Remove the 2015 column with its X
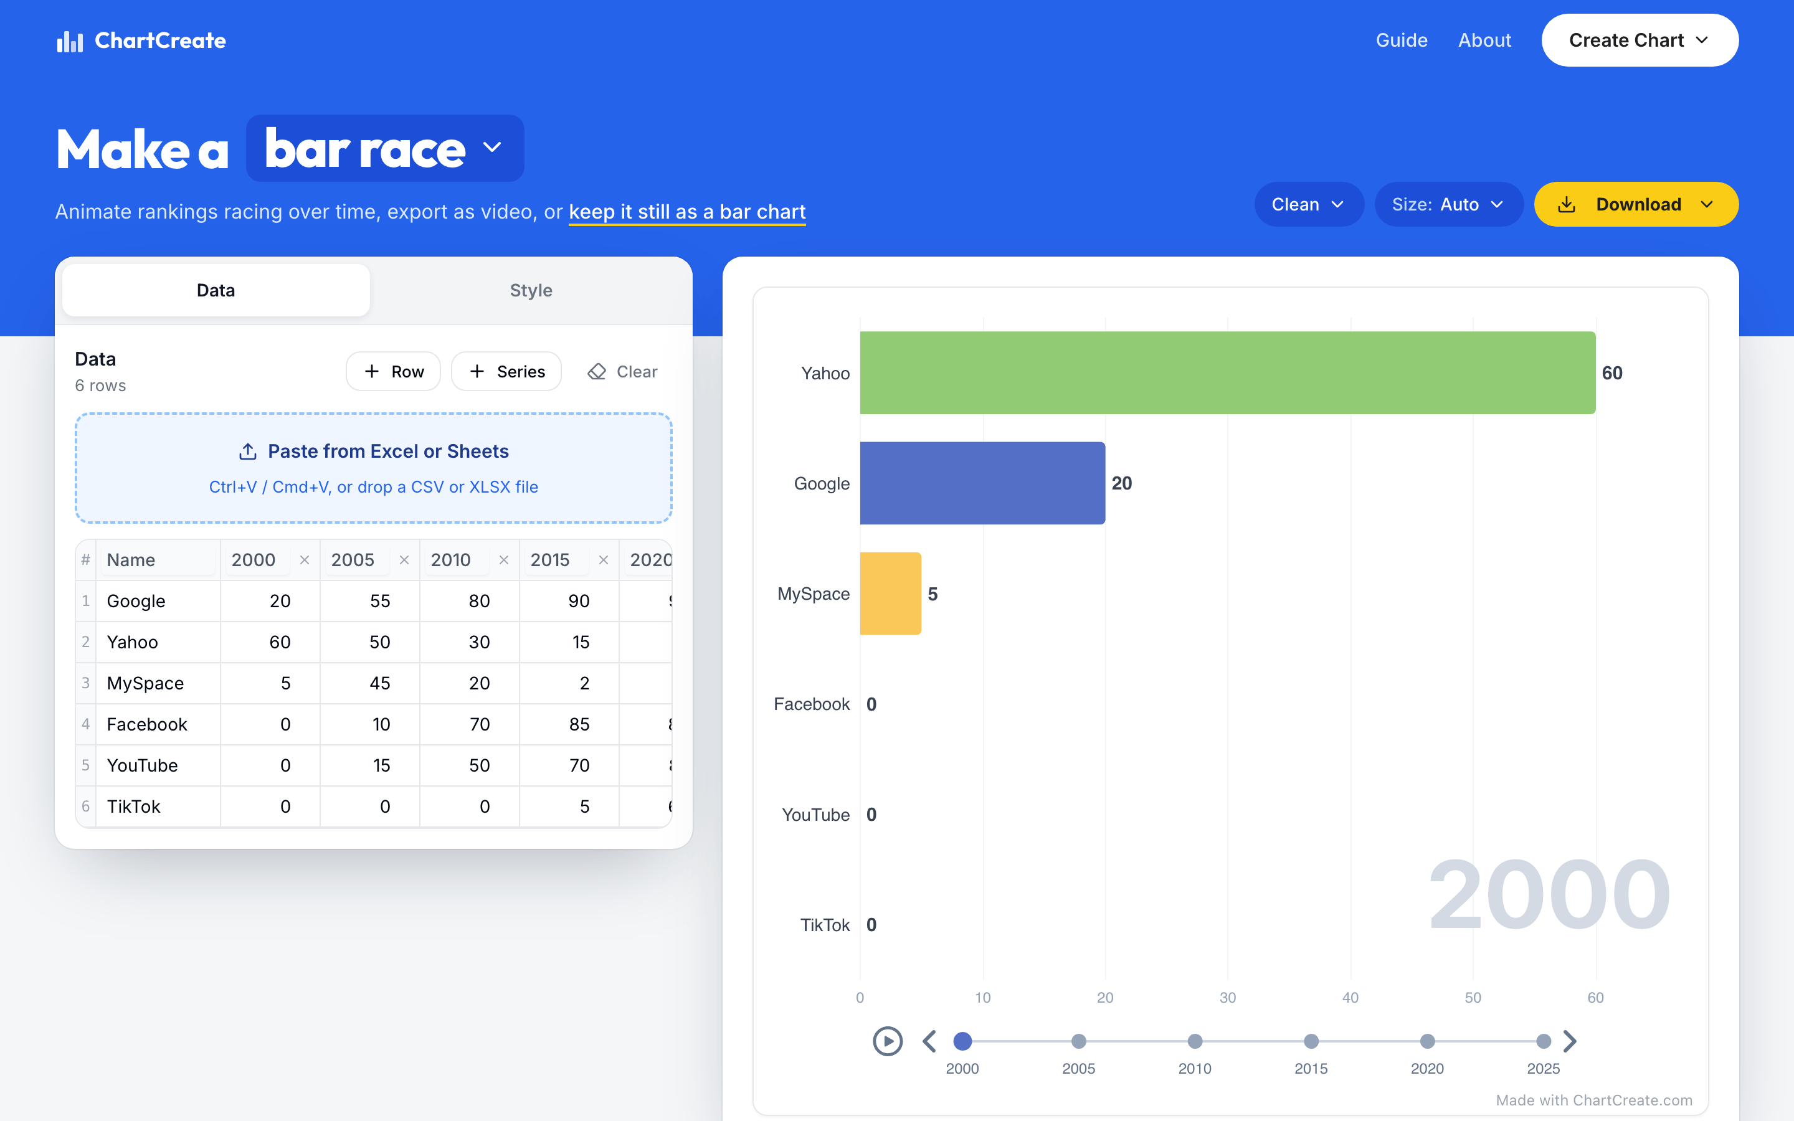Image resolution: width=1794 pixels, height=1121 pixels. 604,560
